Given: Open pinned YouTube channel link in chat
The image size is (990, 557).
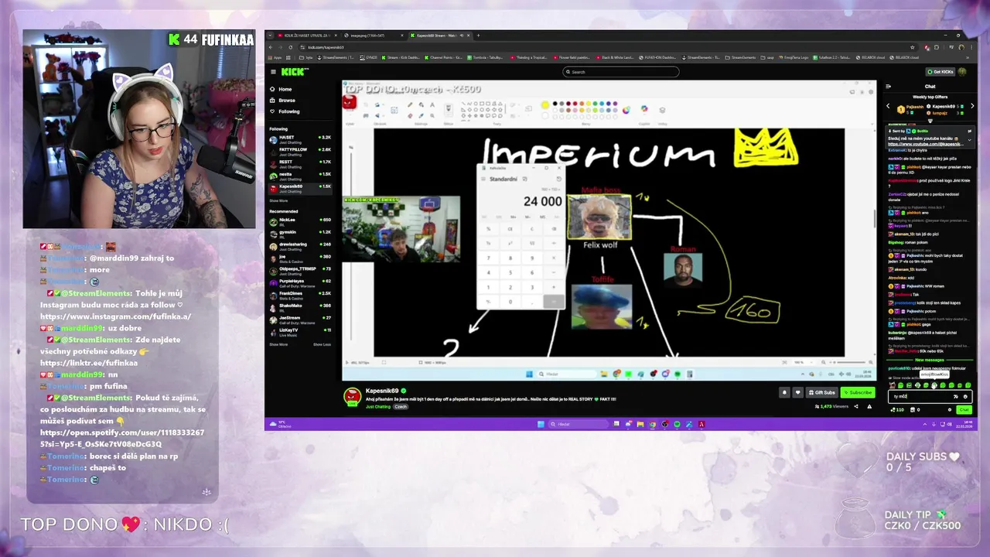Looking at the screenshot, I should 927,144.
